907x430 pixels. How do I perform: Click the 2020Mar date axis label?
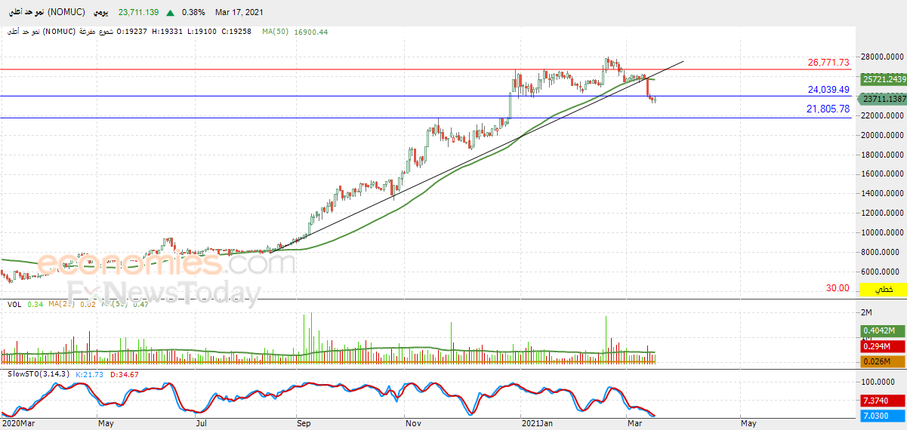point(17,424)
